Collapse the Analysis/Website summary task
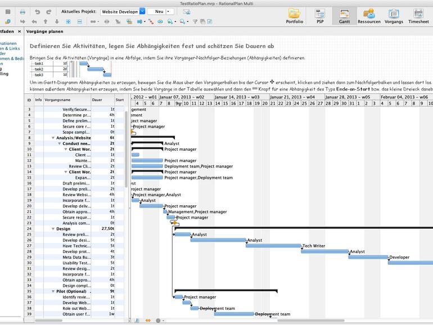433x325 pixels. (x=53, y=138)
